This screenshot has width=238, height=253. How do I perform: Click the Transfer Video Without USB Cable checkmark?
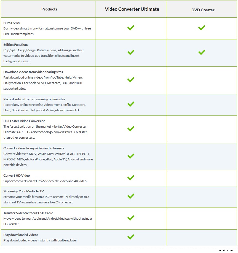click(131, 218)
